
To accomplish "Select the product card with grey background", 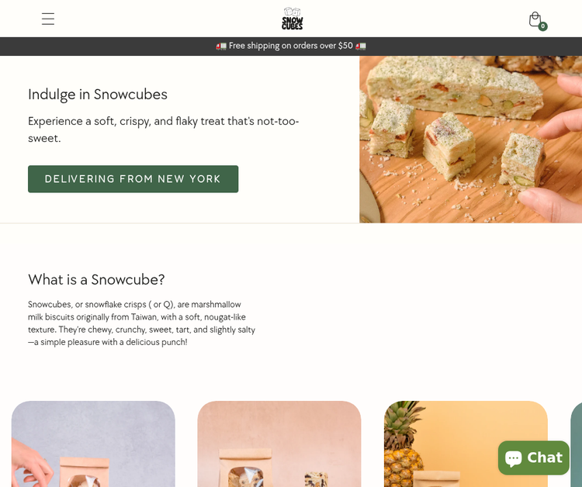I will [x=93, y=444].
